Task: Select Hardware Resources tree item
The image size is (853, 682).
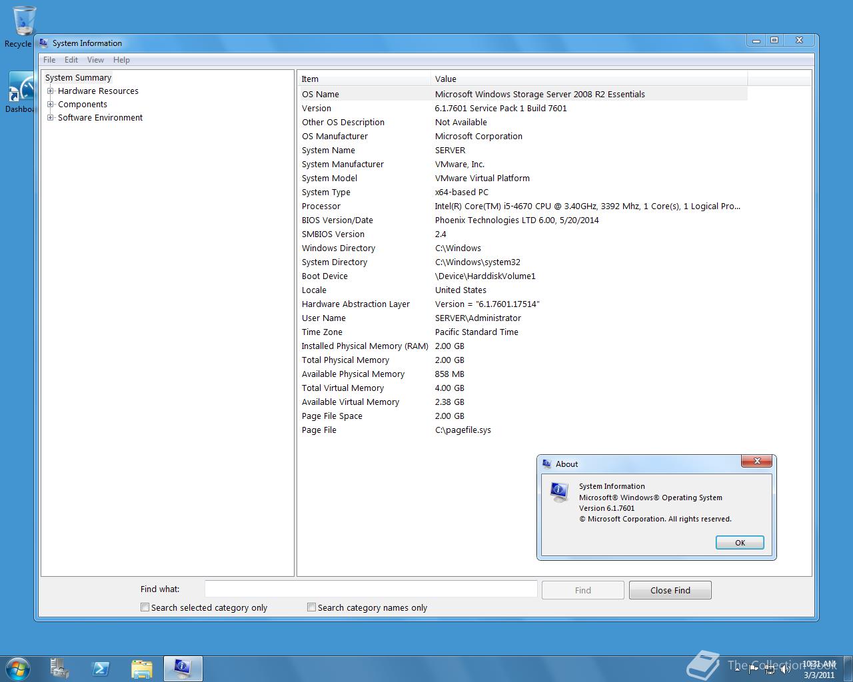Action: (x=98, y=91)
